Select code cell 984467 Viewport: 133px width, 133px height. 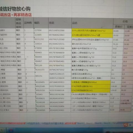point(42,61)
